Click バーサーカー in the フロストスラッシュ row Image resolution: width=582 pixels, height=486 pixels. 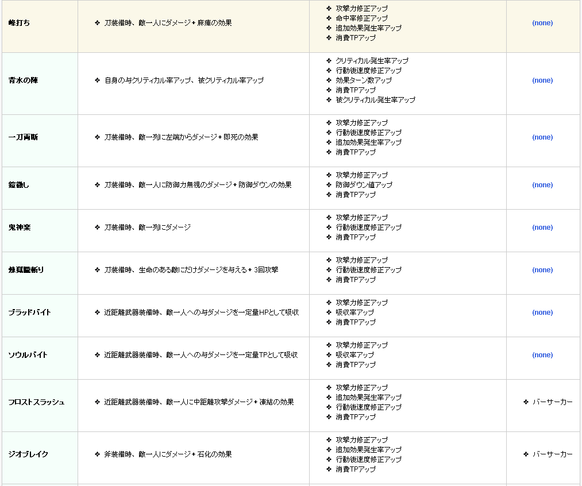[552, 402]
